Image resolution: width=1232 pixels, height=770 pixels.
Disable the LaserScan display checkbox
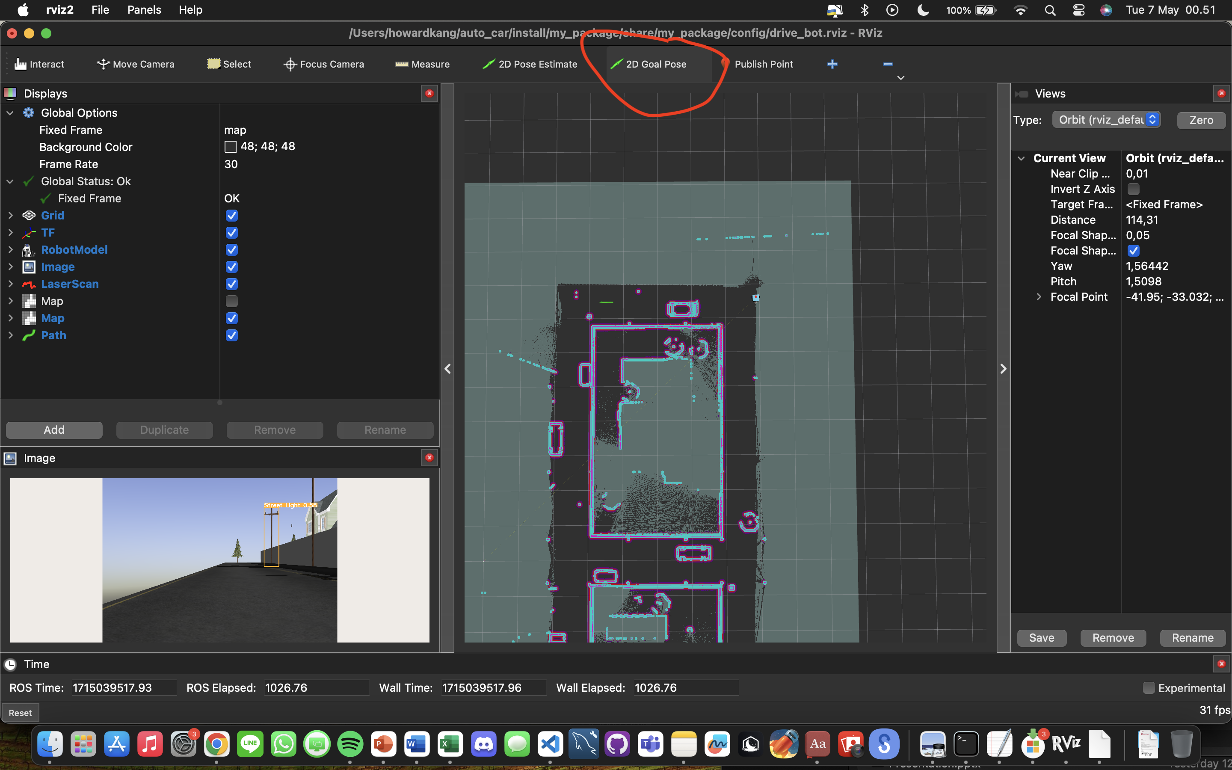(x=231, y=284)
